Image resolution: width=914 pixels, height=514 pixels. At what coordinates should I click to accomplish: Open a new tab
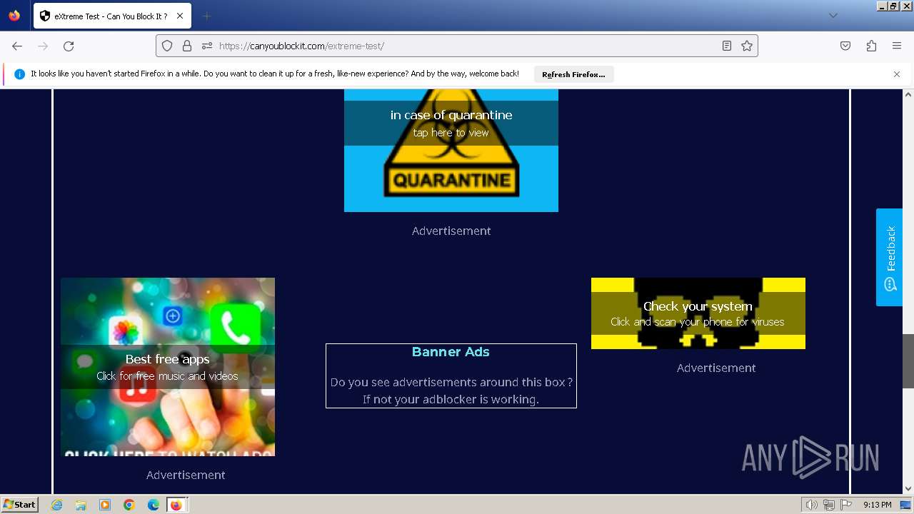(206, 16)
